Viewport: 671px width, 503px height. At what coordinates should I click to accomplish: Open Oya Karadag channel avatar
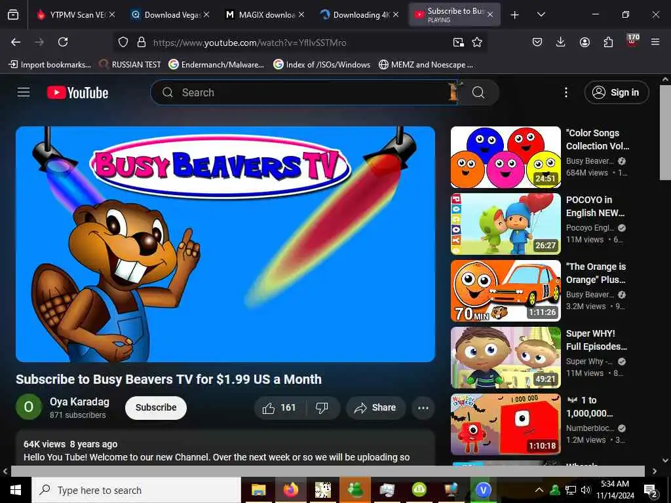click(29, 407)
